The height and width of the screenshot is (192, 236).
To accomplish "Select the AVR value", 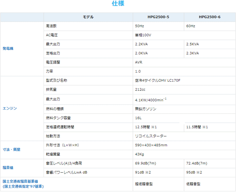I will click(x=139, y=62).
